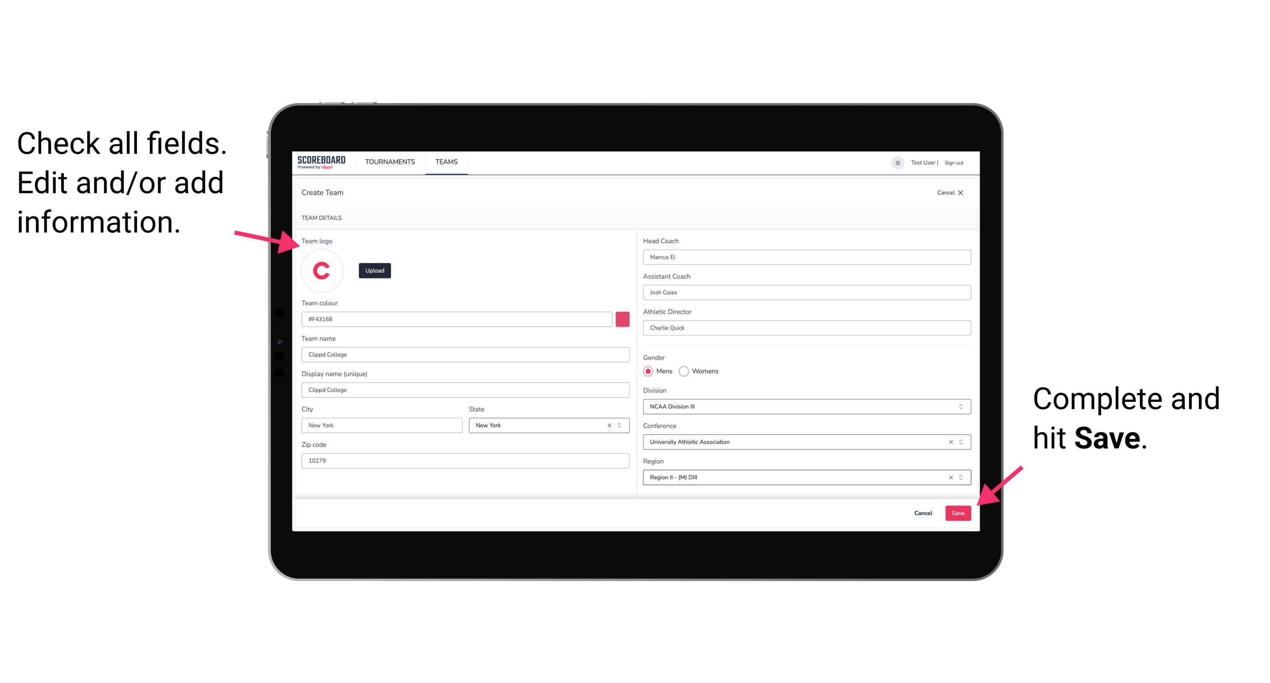
Task: Select the Womens radio button for gender
Action: tap(687, 371)
